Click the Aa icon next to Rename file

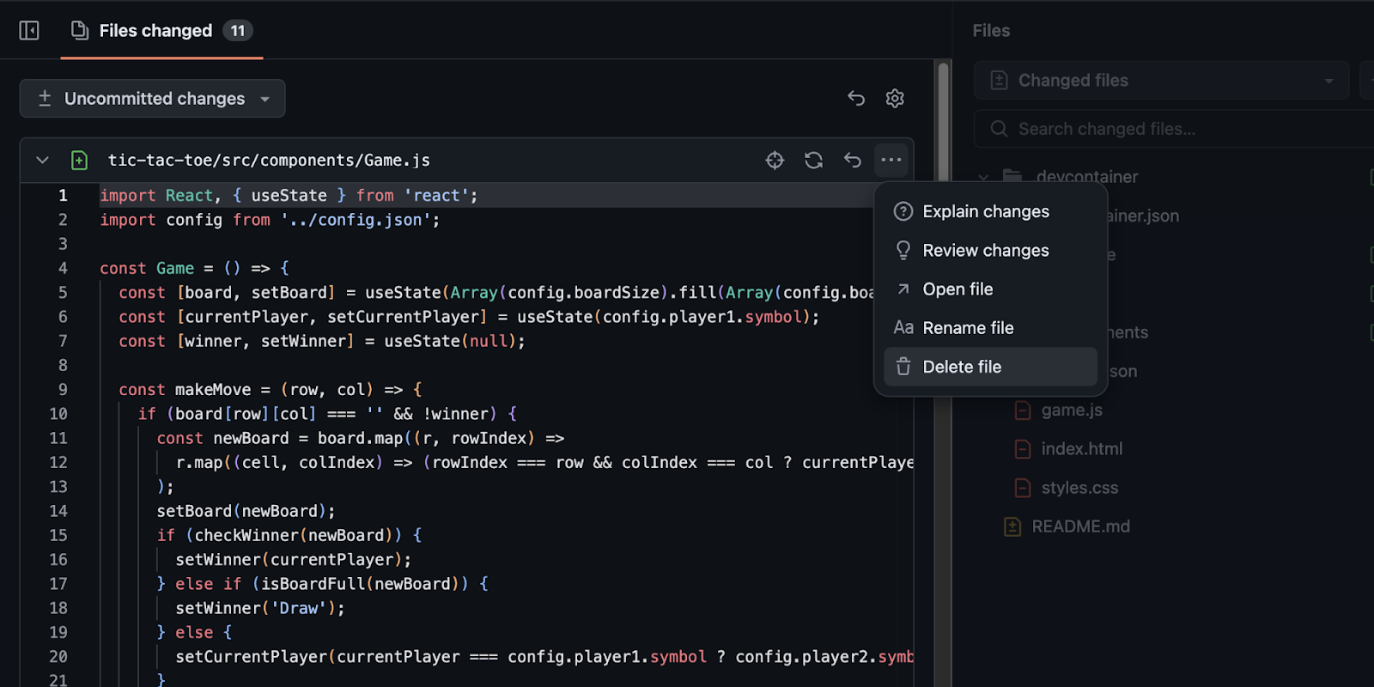point(903,327)
